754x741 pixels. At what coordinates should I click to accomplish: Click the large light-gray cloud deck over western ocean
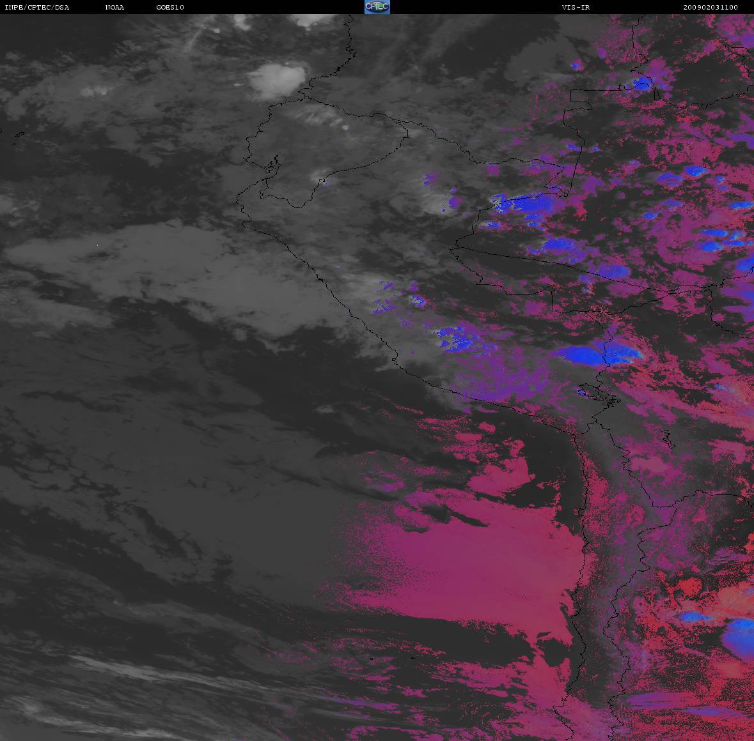[x=160, y=268]
